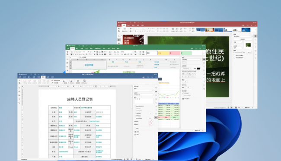Open search in spreadsheet left sidebar

click(67, 59)
